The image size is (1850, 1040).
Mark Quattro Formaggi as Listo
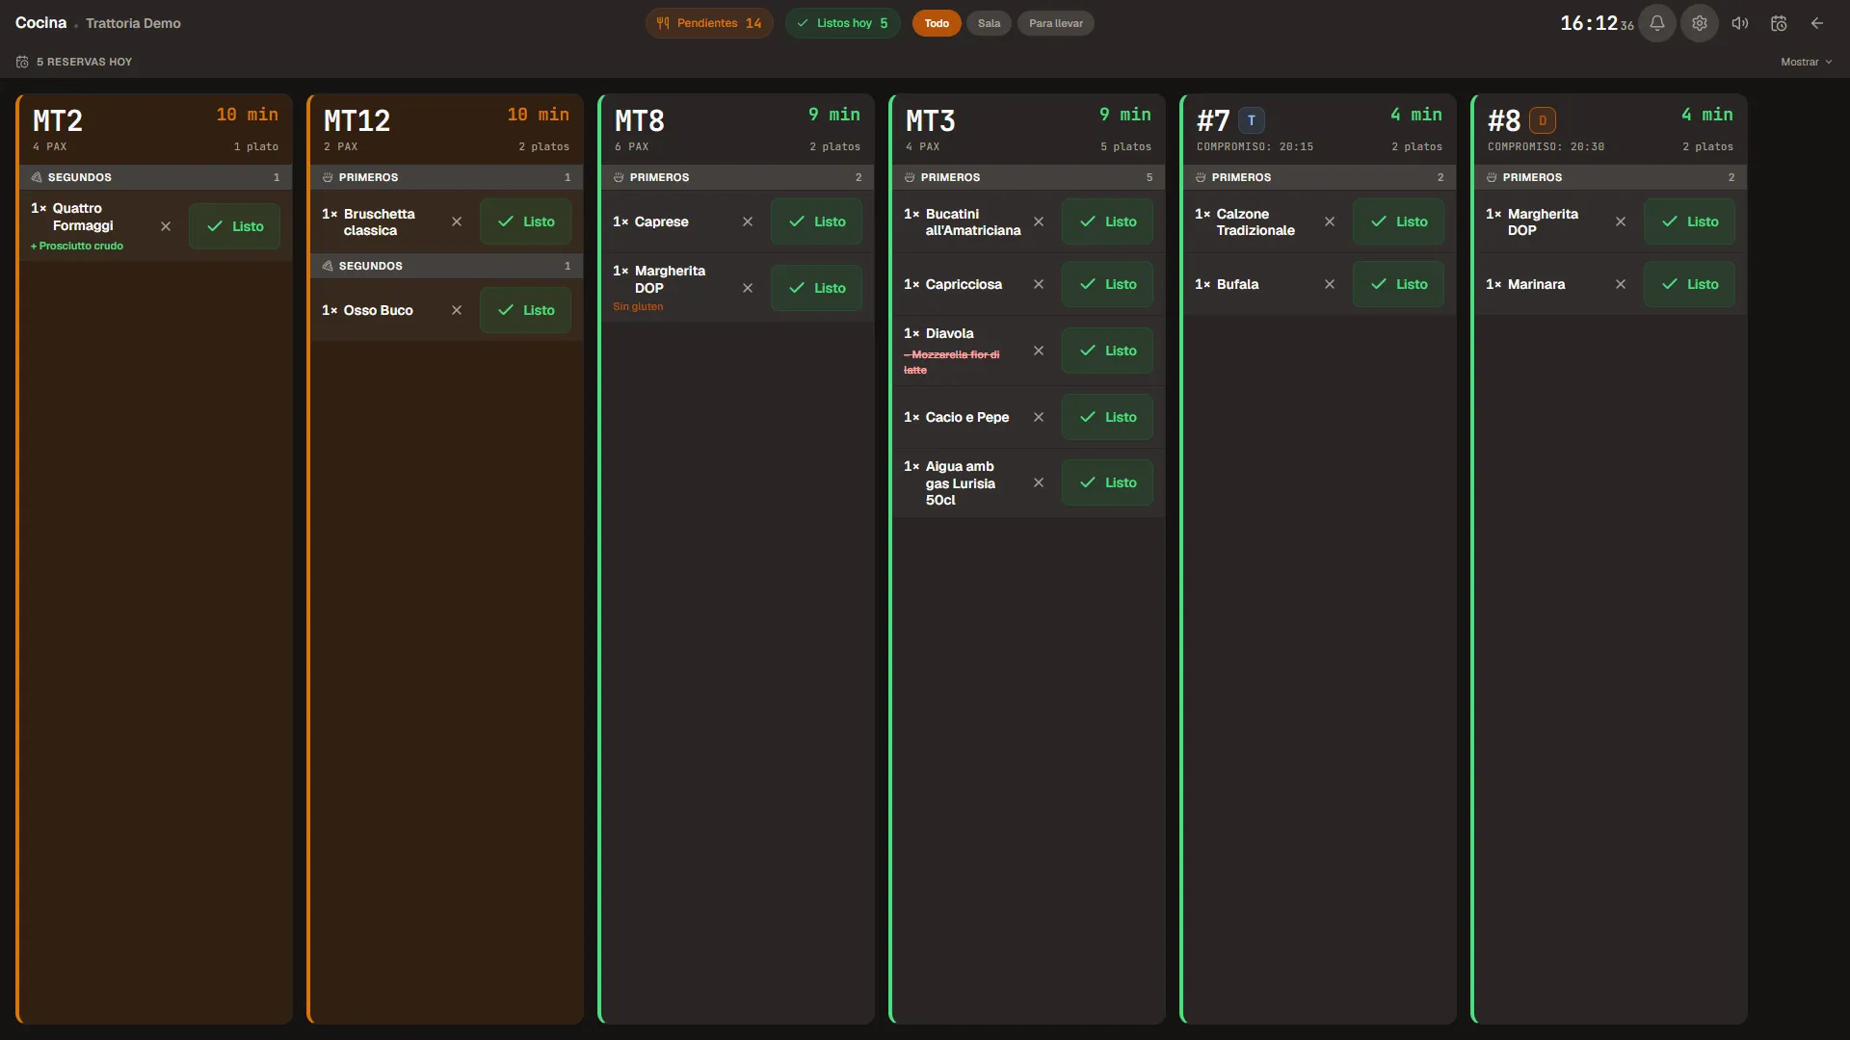click(235, 226)
